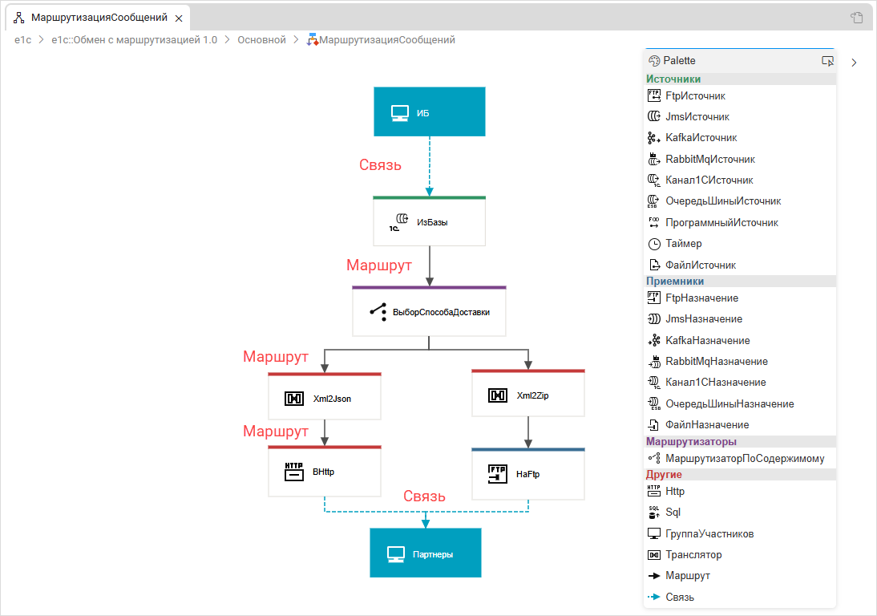This screenshot has width=877, height=616.
Task: Click the Партнеры participant group node
Action: (x=425, y=553)
